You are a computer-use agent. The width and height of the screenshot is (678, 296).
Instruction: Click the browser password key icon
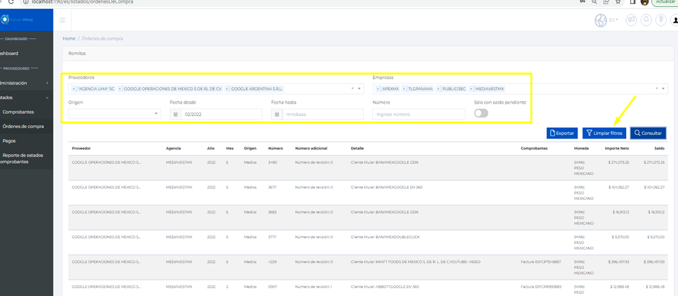[583, 2]
